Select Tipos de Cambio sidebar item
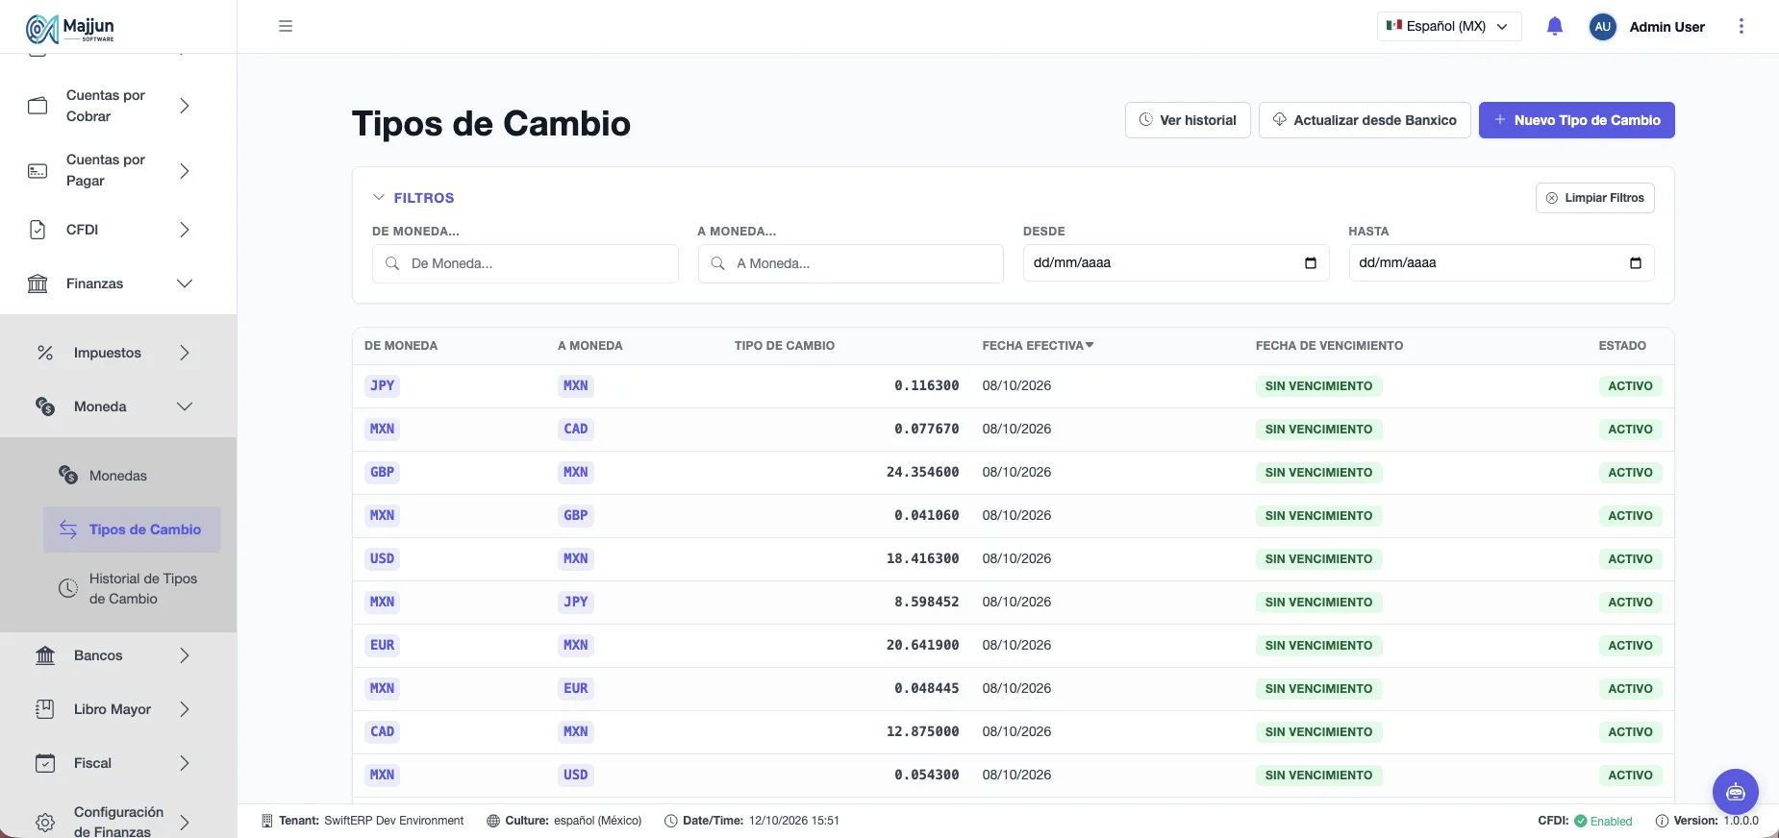This screenshot has height=838, width=1779. 132,530
